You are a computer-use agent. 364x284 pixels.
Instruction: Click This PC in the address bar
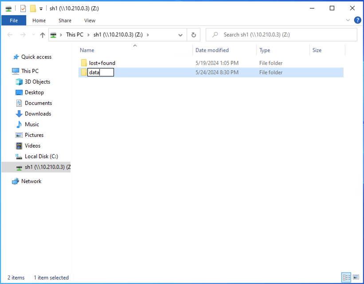[74, 35]
